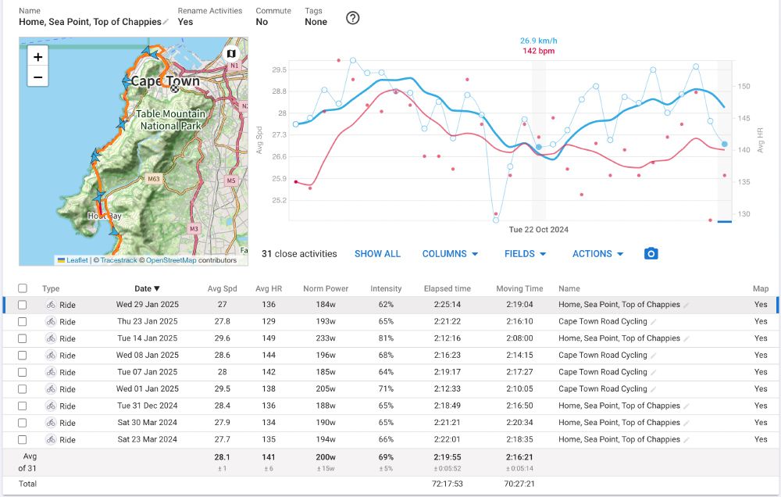Viewport: 781px width, 497px height.
Task: Toggle the map layers icon
Action: pos(231,53)
